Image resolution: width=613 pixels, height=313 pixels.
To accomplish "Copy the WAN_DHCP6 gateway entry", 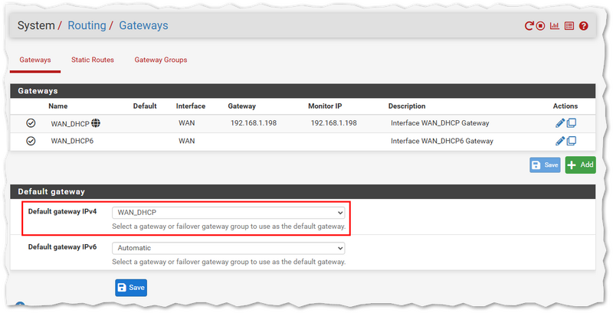I will coord(572,141).
